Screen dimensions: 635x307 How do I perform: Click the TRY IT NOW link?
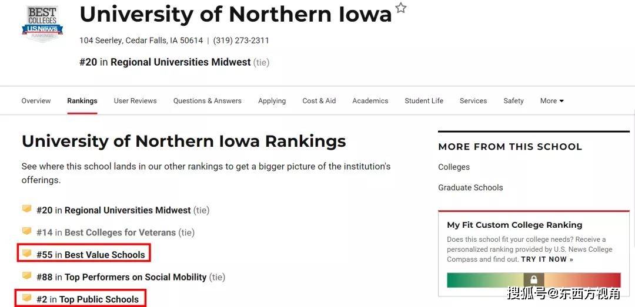point(547,259)
